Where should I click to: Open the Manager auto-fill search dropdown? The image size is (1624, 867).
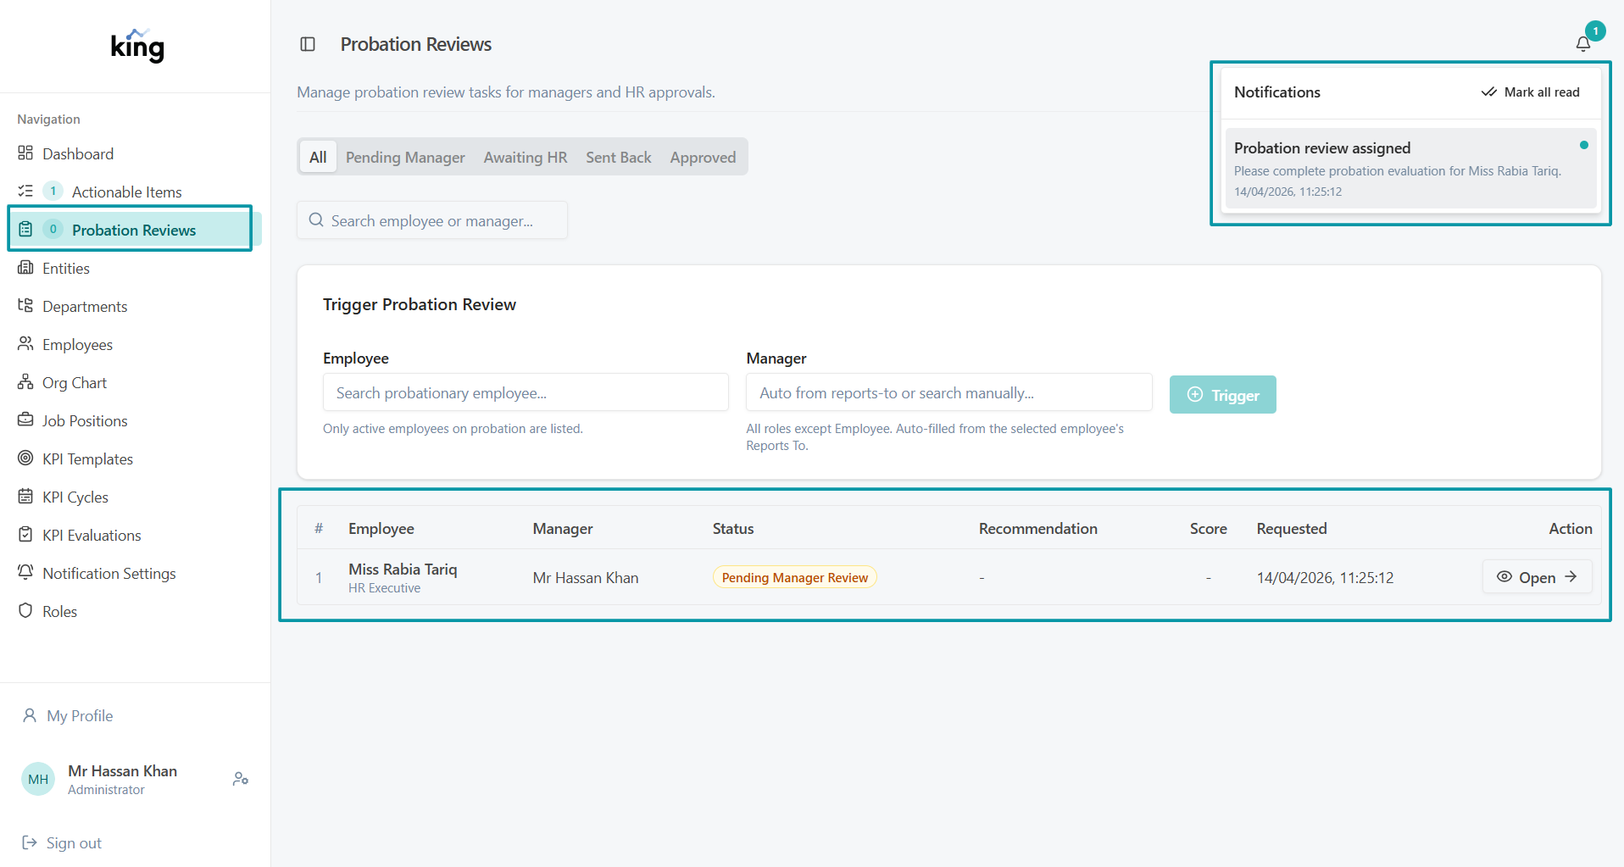coord(948,392)
